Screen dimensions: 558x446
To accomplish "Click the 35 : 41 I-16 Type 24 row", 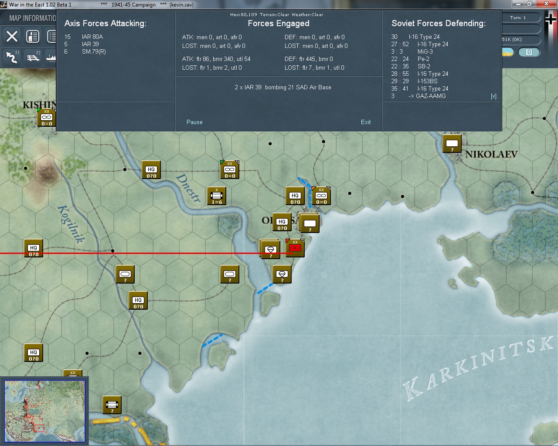I will click(420, 88).
